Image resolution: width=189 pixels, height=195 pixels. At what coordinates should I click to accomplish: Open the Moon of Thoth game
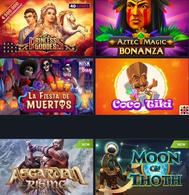pyautogui.click(x=142, y=167)
